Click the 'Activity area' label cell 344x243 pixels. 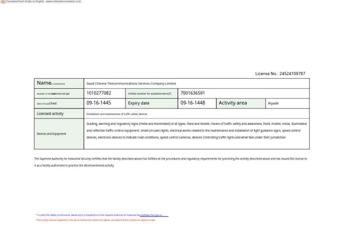[x=241, y=103]
